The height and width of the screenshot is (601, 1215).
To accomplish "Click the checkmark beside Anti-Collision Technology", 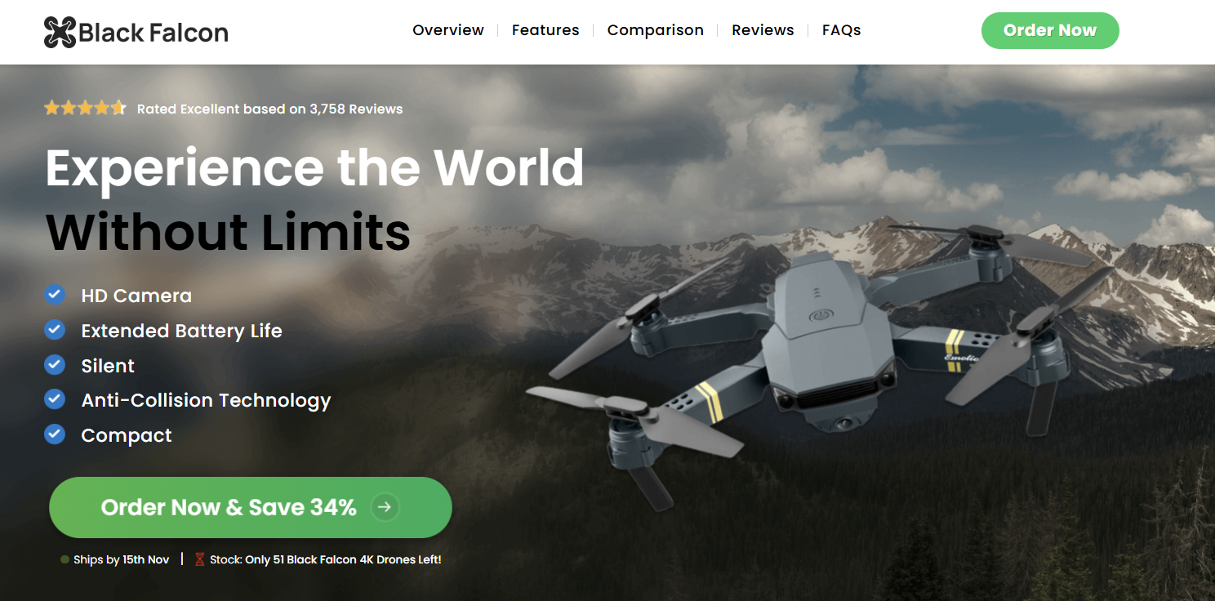I will (55, 399).
